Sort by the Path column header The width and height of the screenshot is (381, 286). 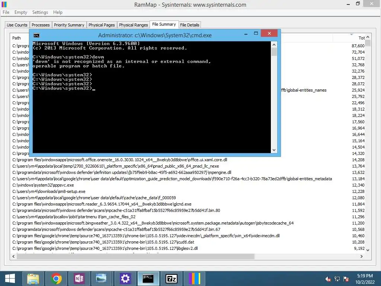pos(16,38)
